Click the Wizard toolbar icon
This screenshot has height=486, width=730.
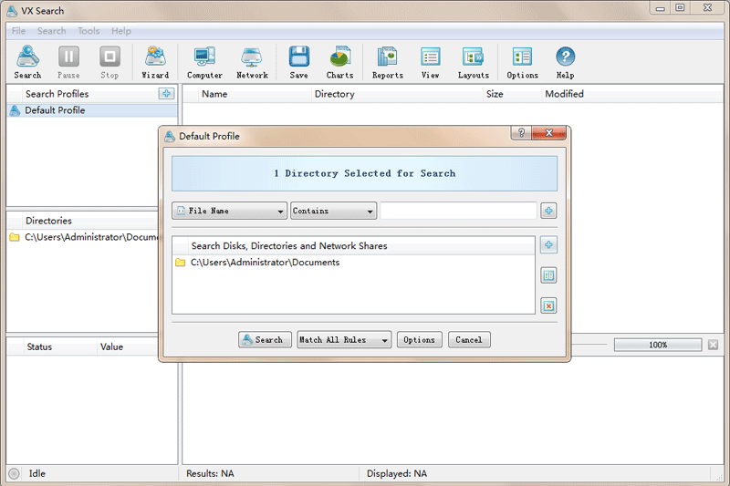(x=155, y=62)
